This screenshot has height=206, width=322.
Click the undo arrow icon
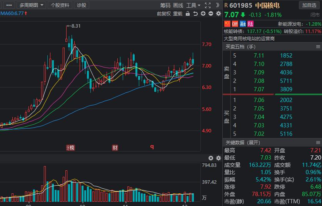pyautogui.click(x=195, y=14)
